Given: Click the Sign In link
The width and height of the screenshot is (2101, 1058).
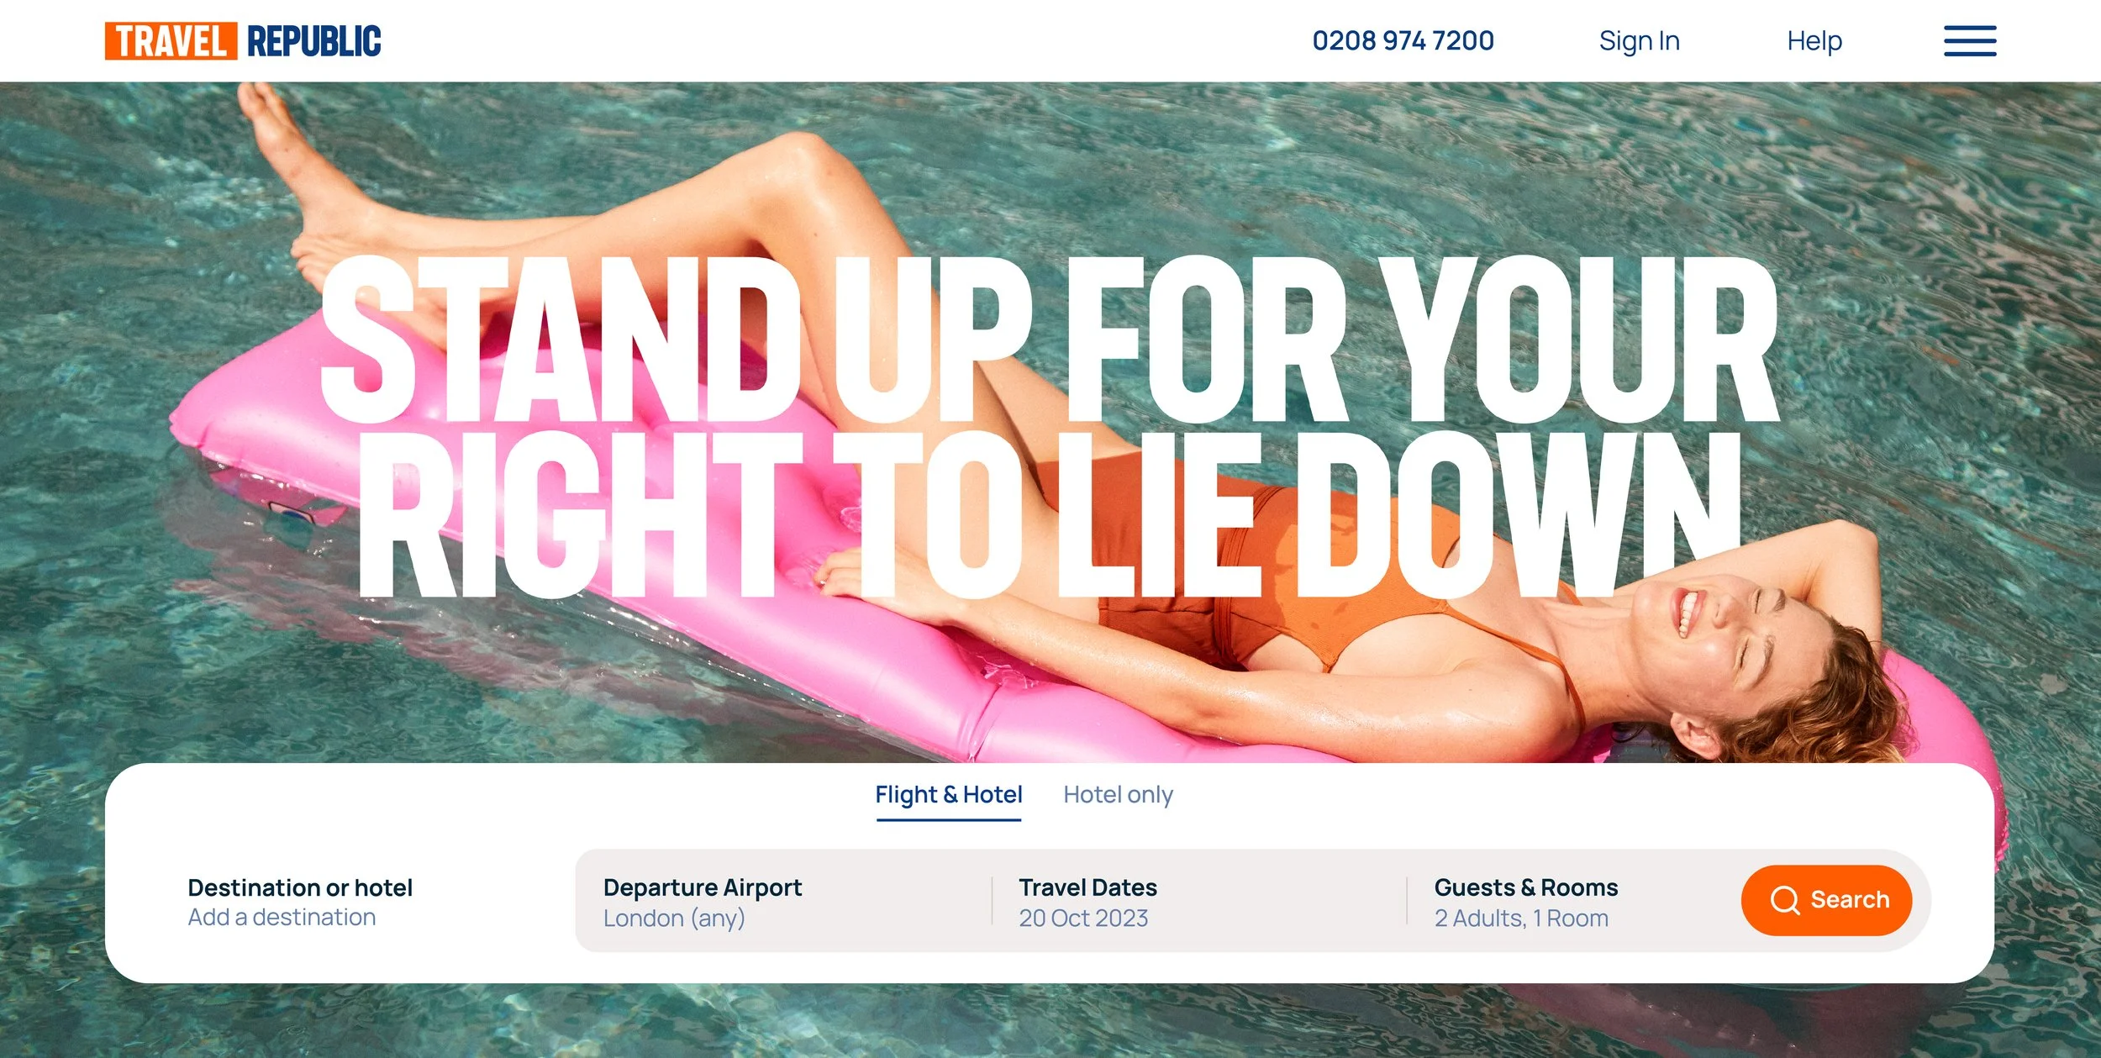Looking at the screenshot, I should [1639, 41].
